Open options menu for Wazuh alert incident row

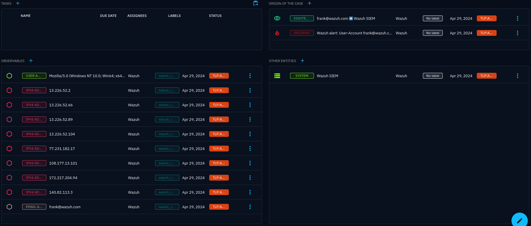click(x=518, y=33)
